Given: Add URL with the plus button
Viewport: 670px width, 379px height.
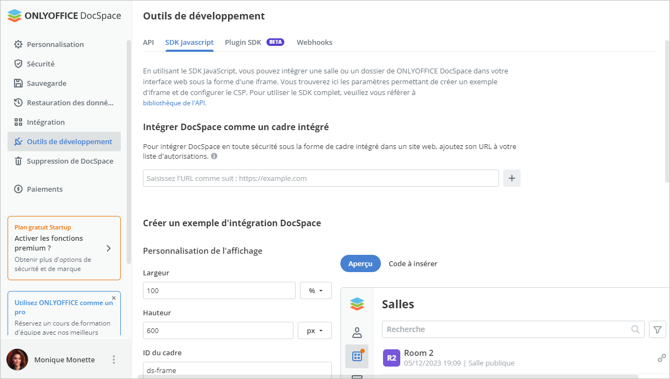Looking at the screenshot, I should click(x=512, y=178).
